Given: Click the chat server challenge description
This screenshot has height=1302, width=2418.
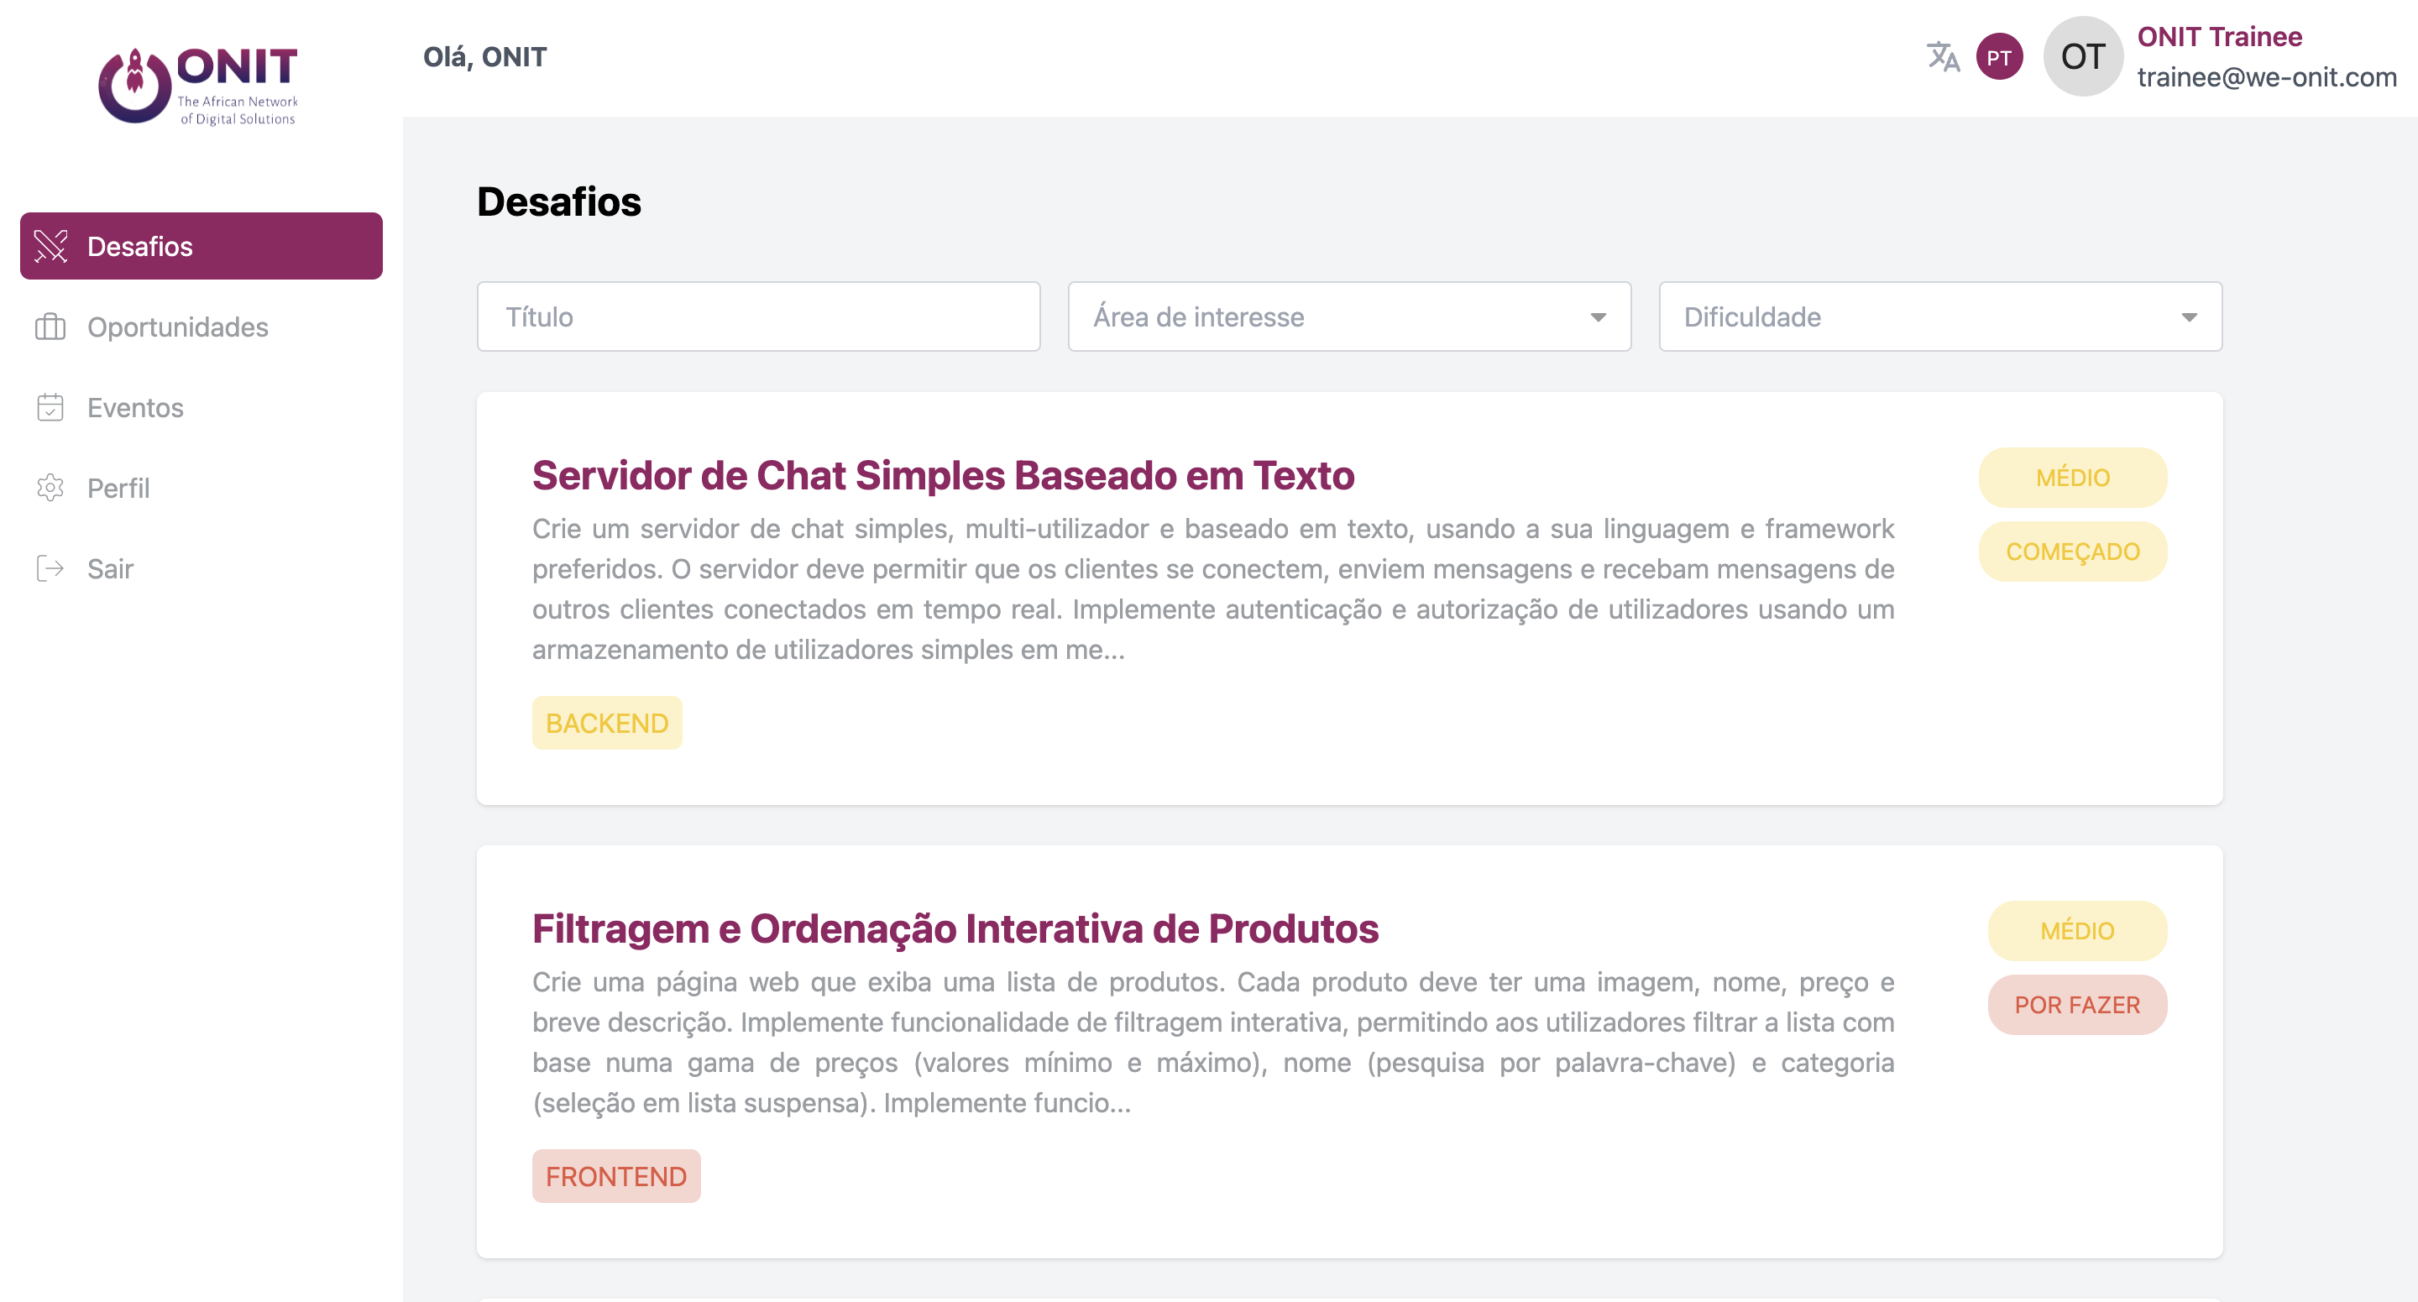Looking at the screenshot, I should (x=1212, y=588).
